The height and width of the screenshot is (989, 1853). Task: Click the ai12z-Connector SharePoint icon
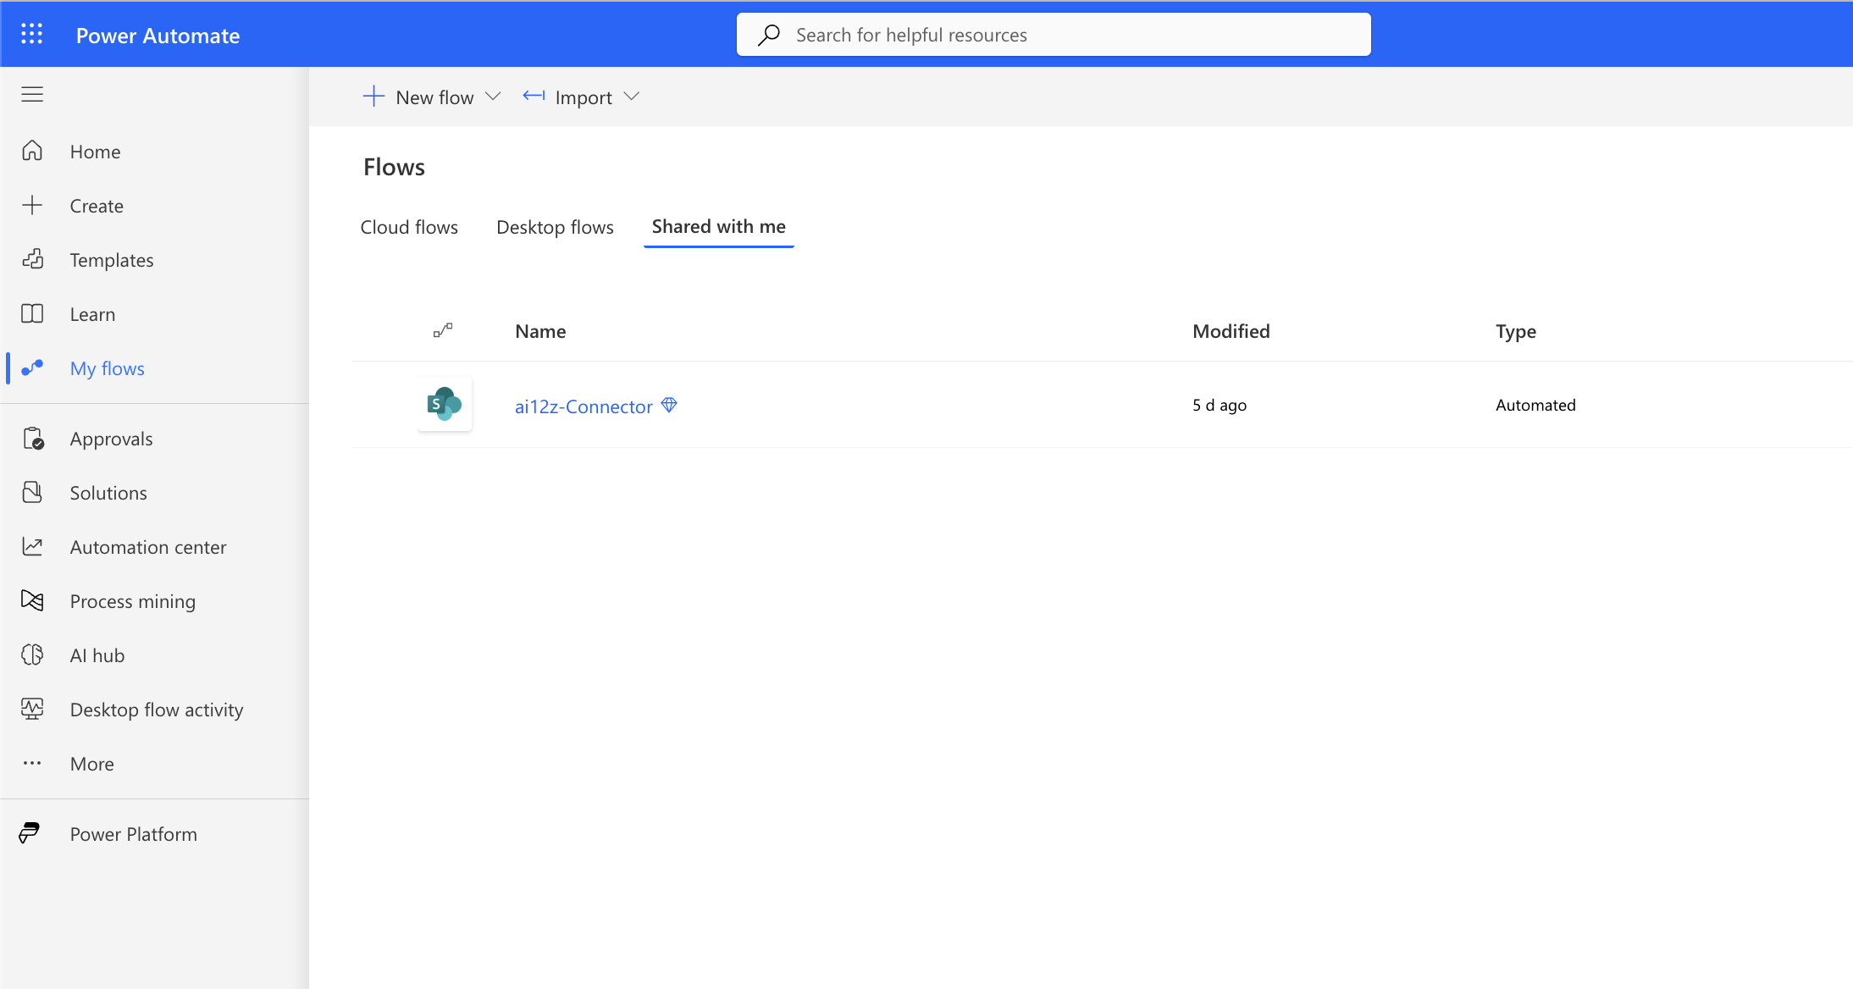tap(445, 404)
